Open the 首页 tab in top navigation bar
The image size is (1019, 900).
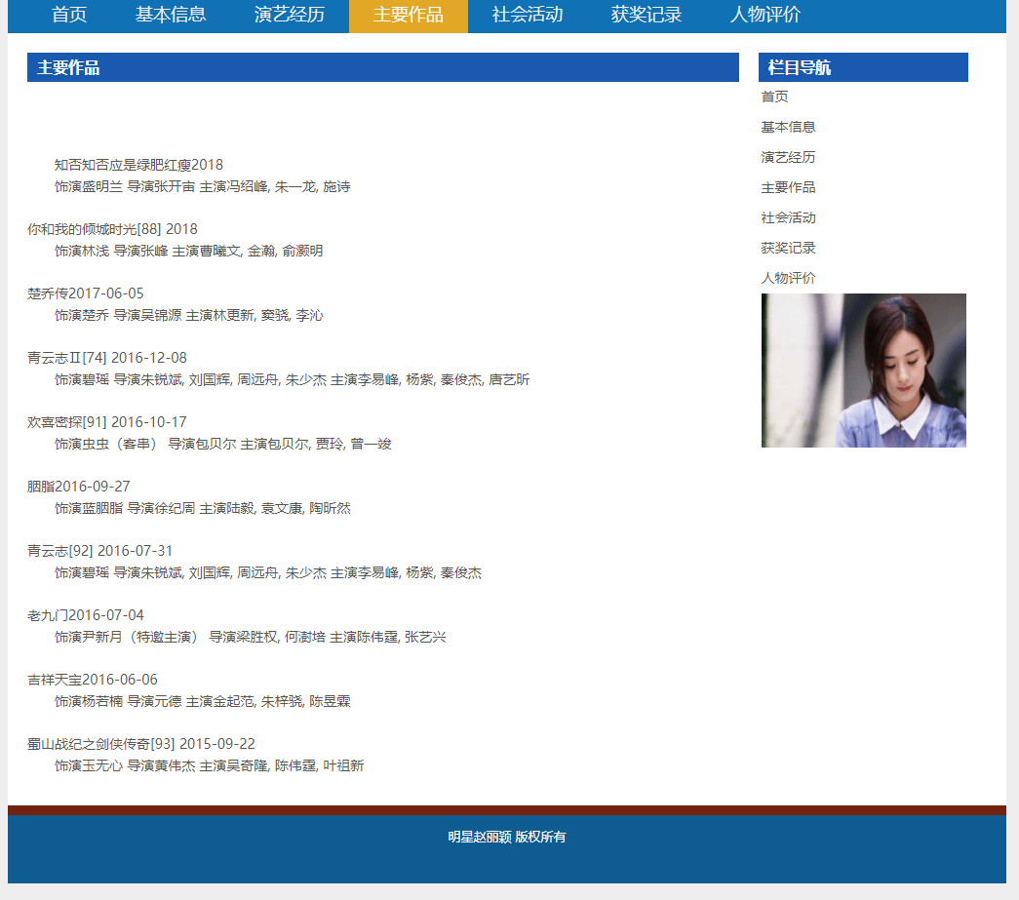click(x=69, y=15)
